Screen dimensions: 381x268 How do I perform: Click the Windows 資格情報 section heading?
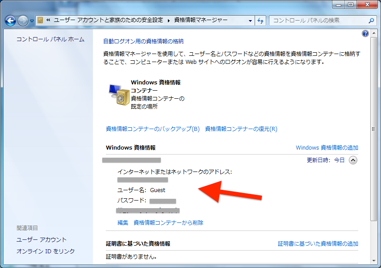131,147
